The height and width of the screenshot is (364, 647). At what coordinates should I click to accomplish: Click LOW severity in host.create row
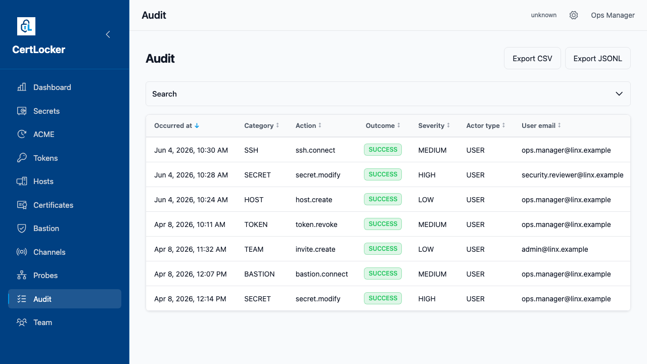(426, 200)
